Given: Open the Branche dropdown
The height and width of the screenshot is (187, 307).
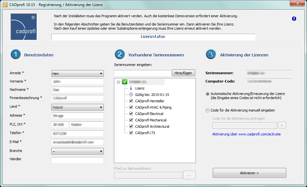Looking at the screenshot, I should (x=77, y=151).
